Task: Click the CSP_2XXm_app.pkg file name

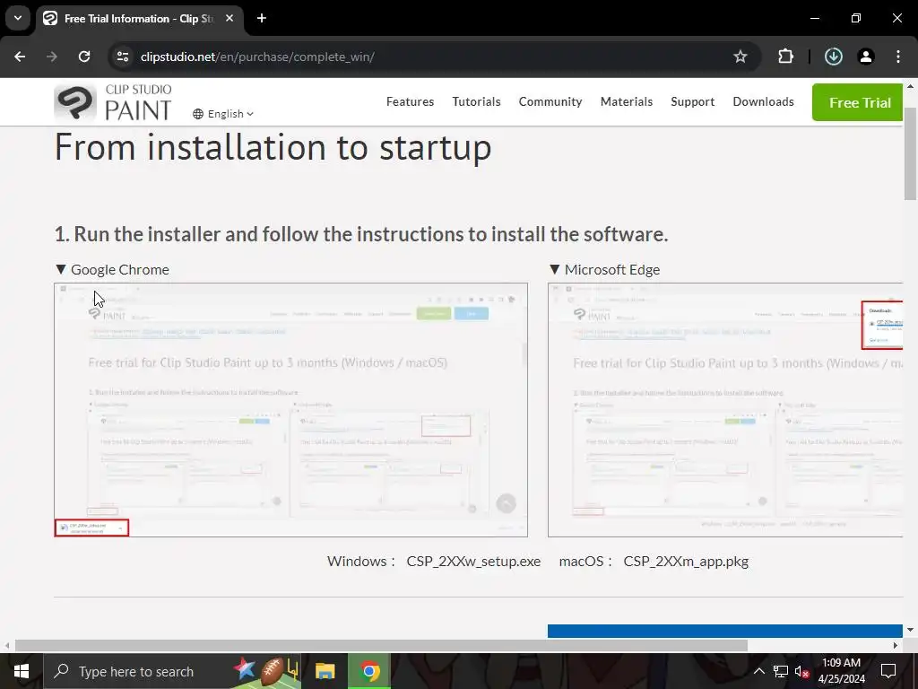Action: click(x=686, y=562)
